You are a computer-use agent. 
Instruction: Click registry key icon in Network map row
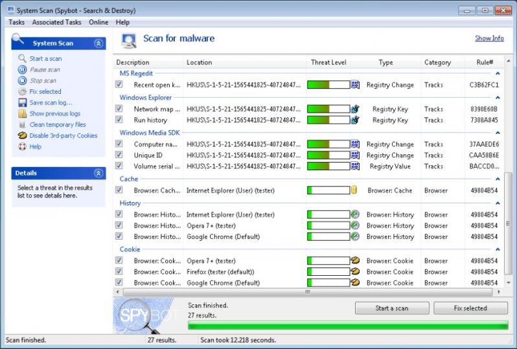[355, 109]
